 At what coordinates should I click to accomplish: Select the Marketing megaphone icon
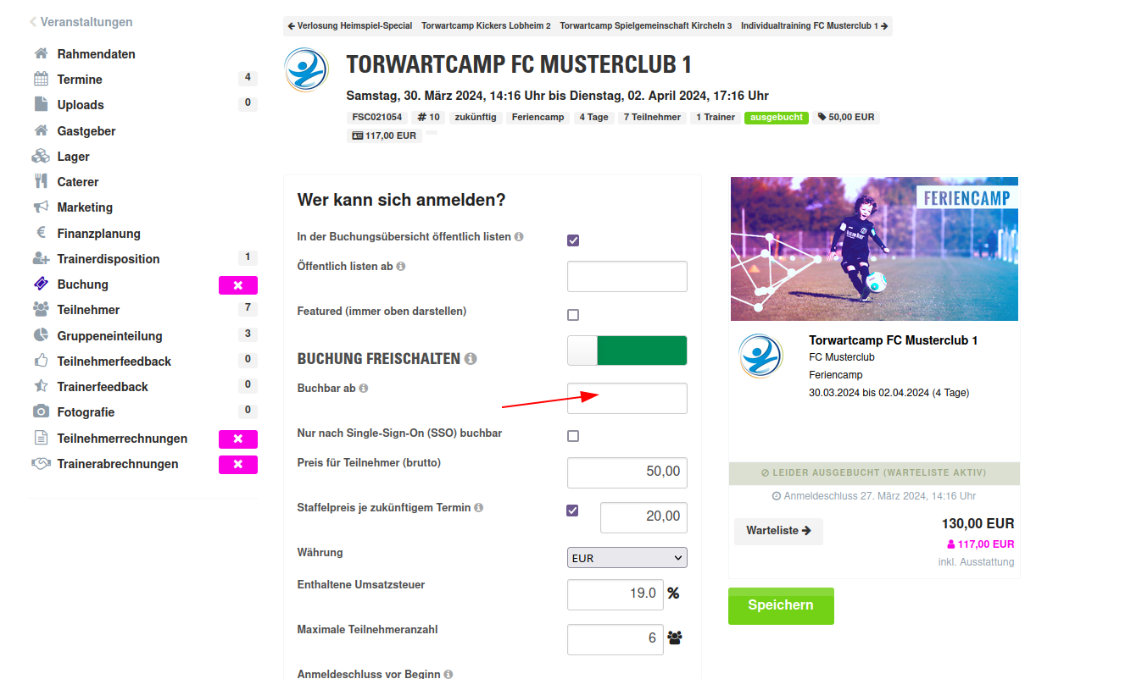point(41,207)
